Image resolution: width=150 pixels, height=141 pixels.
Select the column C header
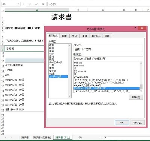[103, 10]
